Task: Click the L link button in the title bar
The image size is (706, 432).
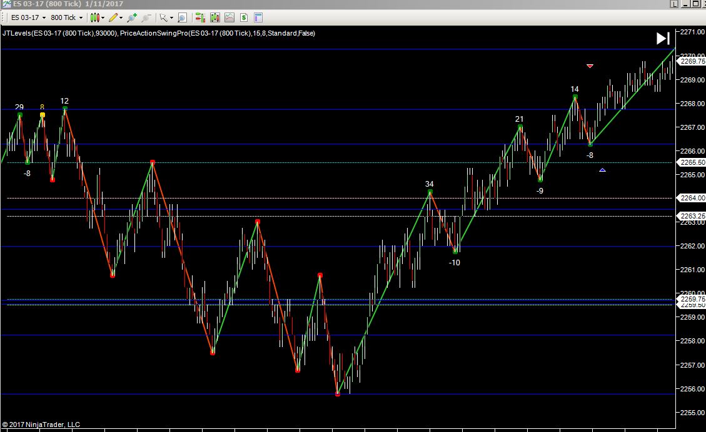Action: [673, 4]
